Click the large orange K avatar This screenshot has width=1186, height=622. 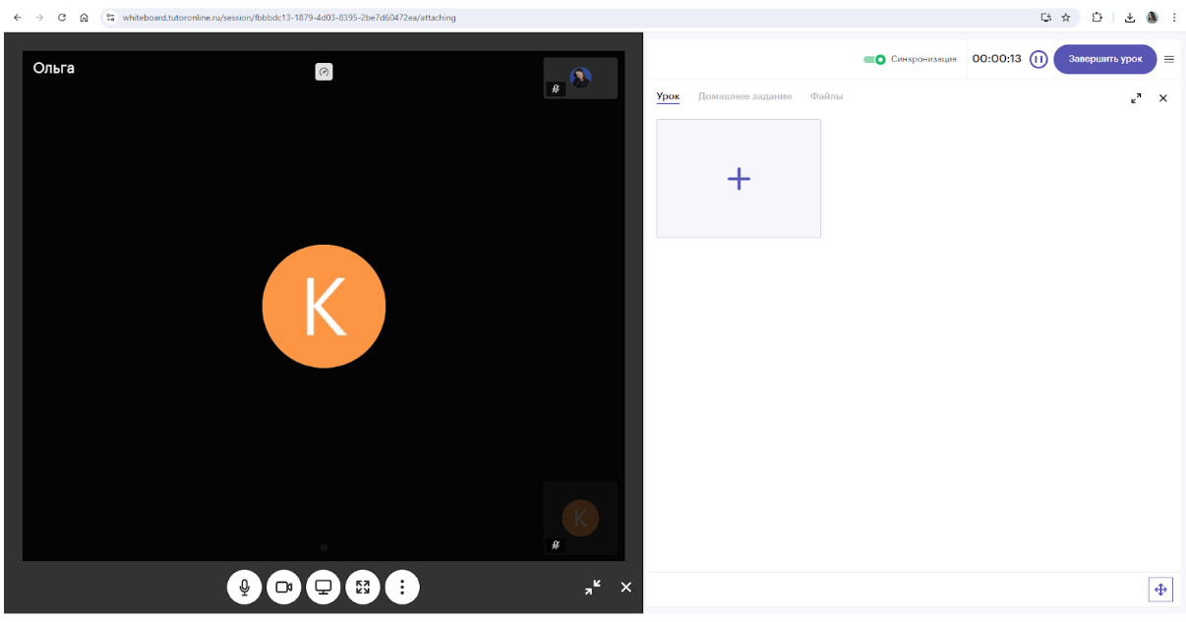coord(324,307)
